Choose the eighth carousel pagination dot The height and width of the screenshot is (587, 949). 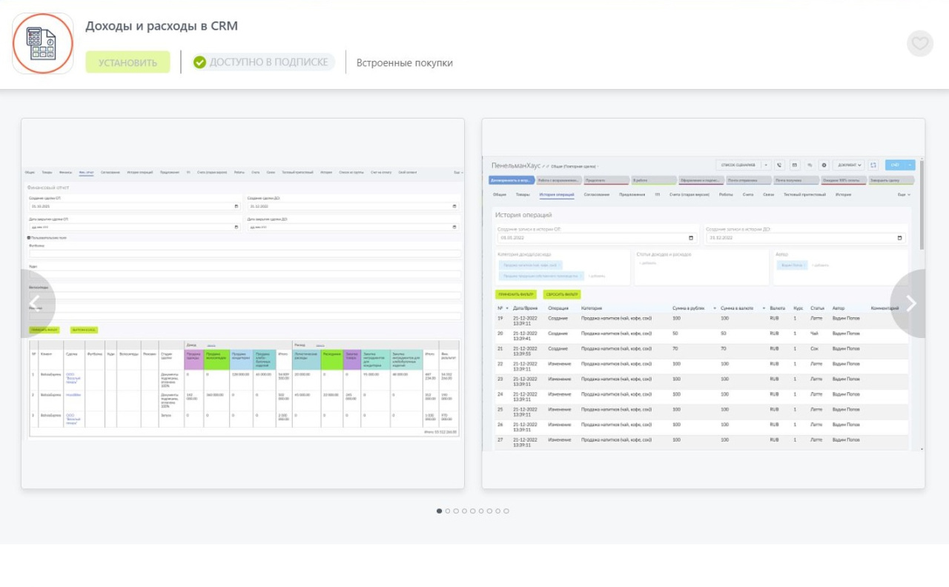click(497, 511)
